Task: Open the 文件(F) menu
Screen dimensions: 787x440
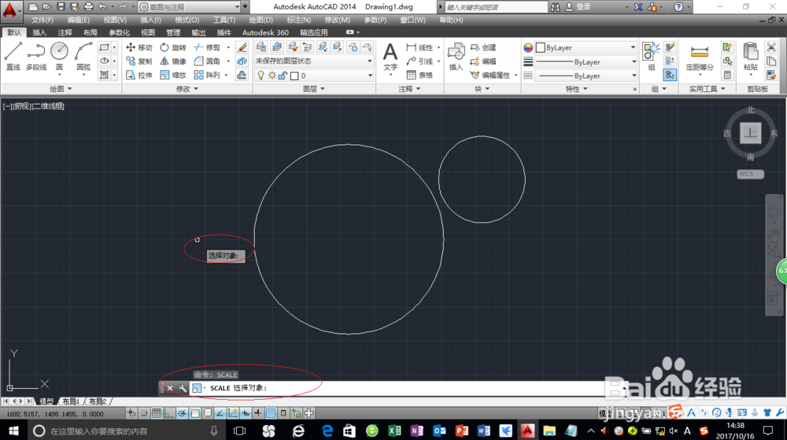Action: point(42,20)
